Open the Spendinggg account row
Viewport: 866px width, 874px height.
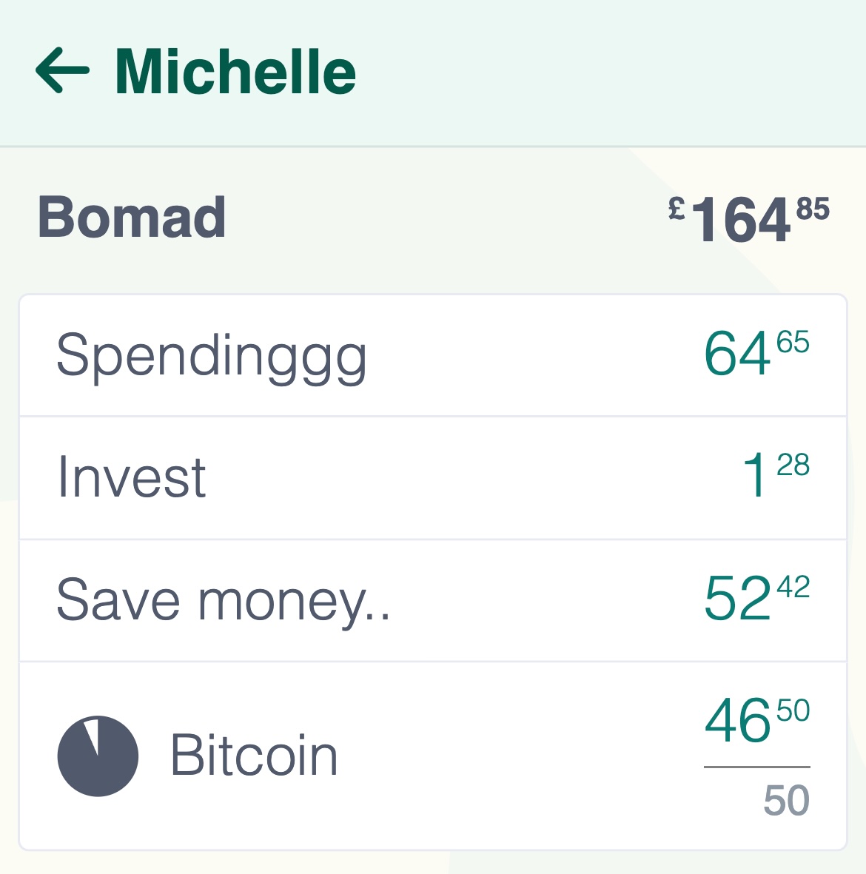tap(433, 356)
